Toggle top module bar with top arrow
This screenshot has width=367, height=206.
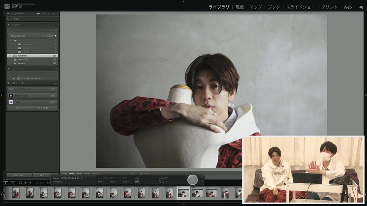[183, 2]
